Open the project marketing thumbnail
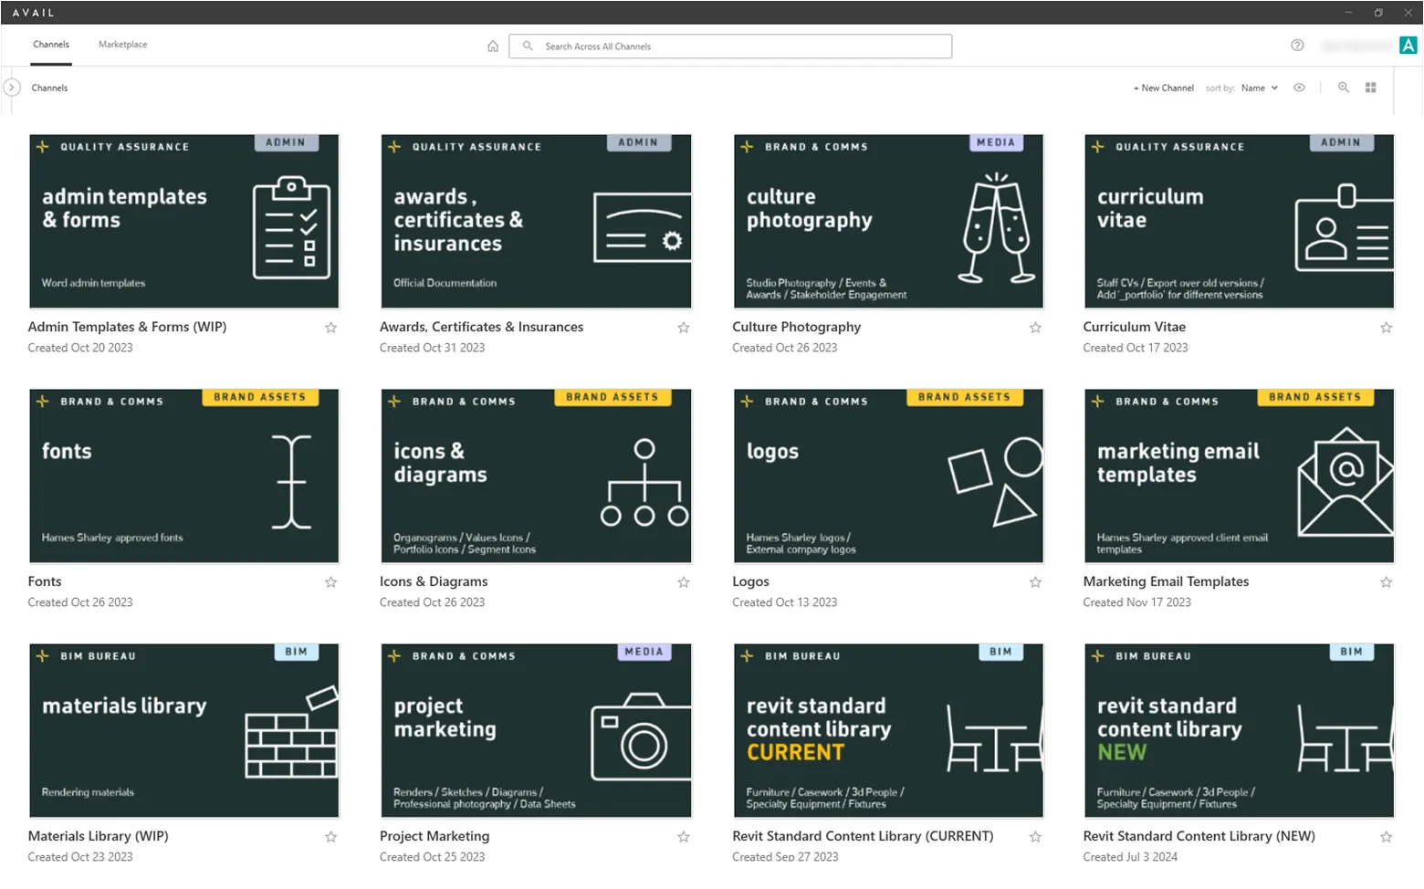 pos(536,731)
